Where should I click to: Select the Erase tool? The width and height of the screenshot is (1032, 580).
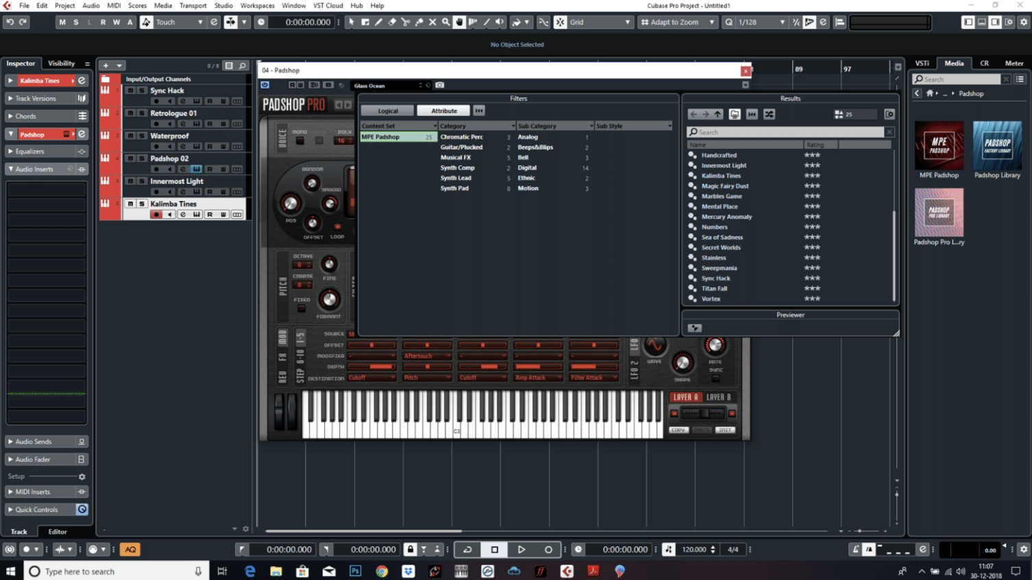click(392, 22)
